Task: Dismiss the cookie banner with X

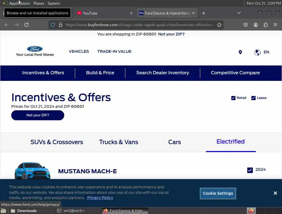Action: tap(275, 193)
